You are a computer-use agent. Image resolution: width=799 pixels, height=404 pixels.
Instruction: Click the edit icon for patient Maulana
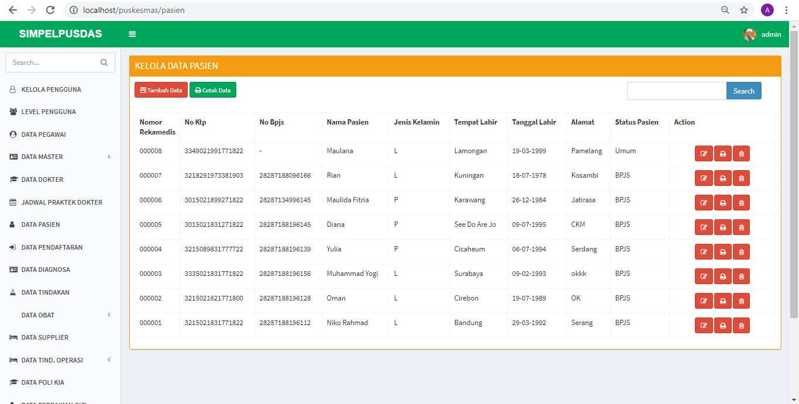click(704, 154)
